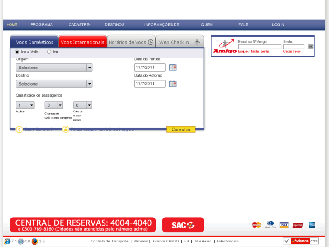Open Avianca CARGO footer link
The image size is (329, 247).
[x=166, y=241]
